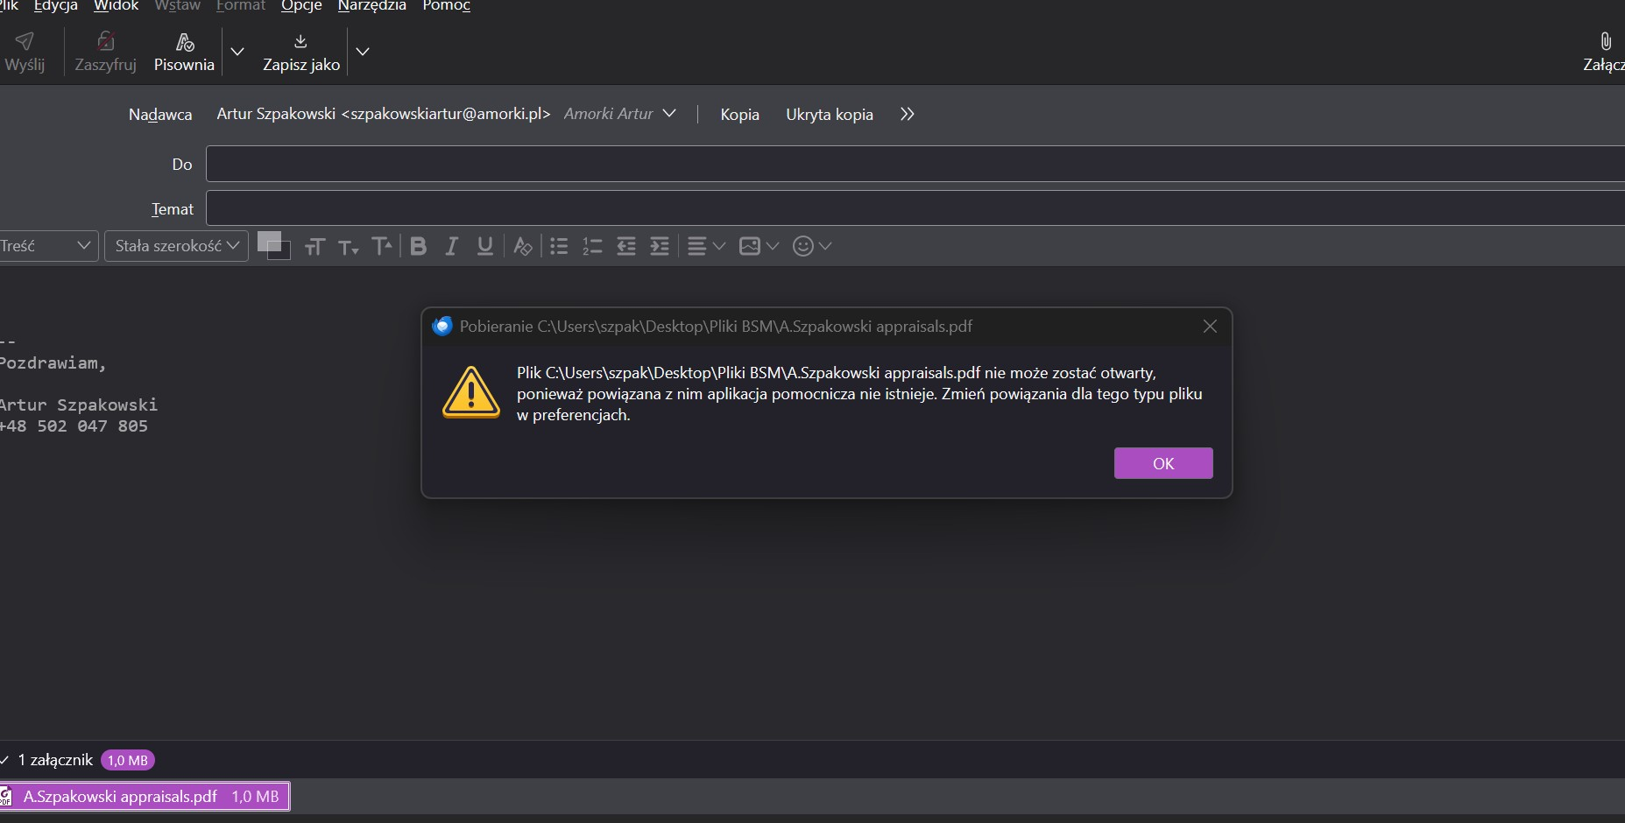
Task: Click the Zaszyfruj encrypt button
Action: click(x=105, y=53)
